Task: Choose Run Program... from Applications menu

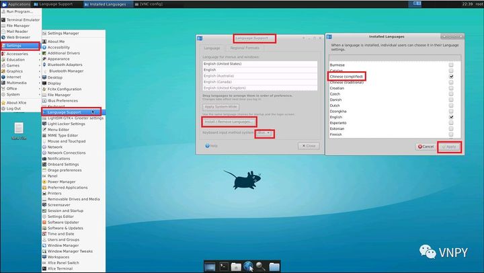Action: point(20,11)
